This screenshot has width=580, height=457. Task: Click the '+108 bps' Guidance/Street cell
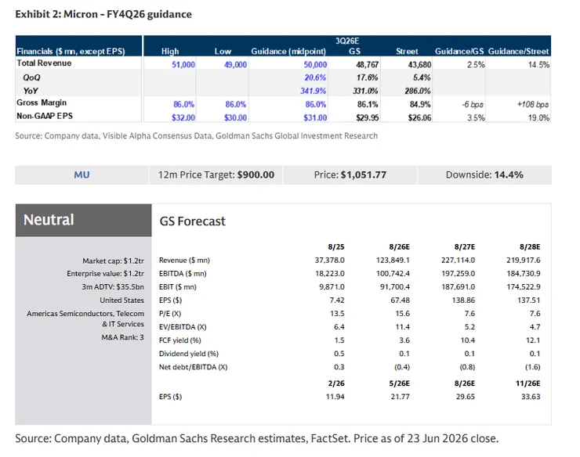click(533, 105)
